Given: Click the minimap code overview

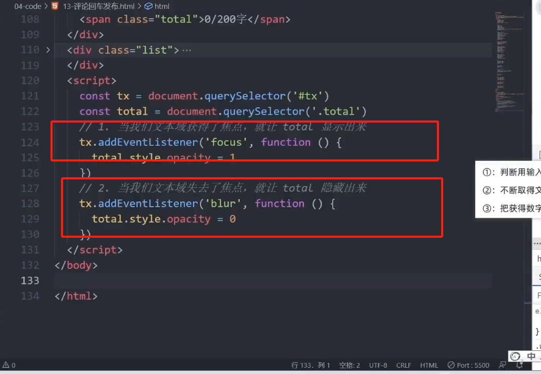Looking at the screenshot, I should 509,62.
